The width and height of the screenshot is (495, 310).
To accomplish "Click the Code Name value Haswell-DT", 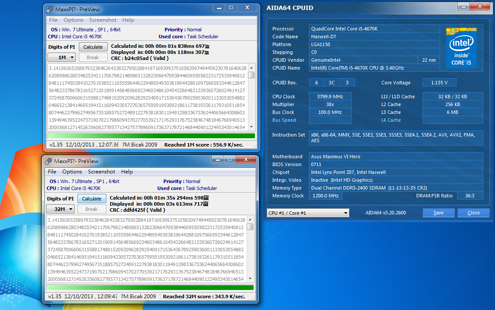I will point(374,37).
